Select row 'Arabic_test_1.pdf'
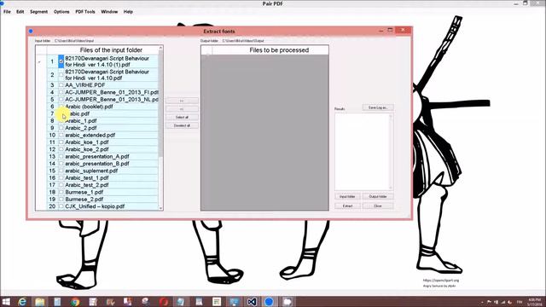This screenshot has width=546, height=307. click(102, 178)
